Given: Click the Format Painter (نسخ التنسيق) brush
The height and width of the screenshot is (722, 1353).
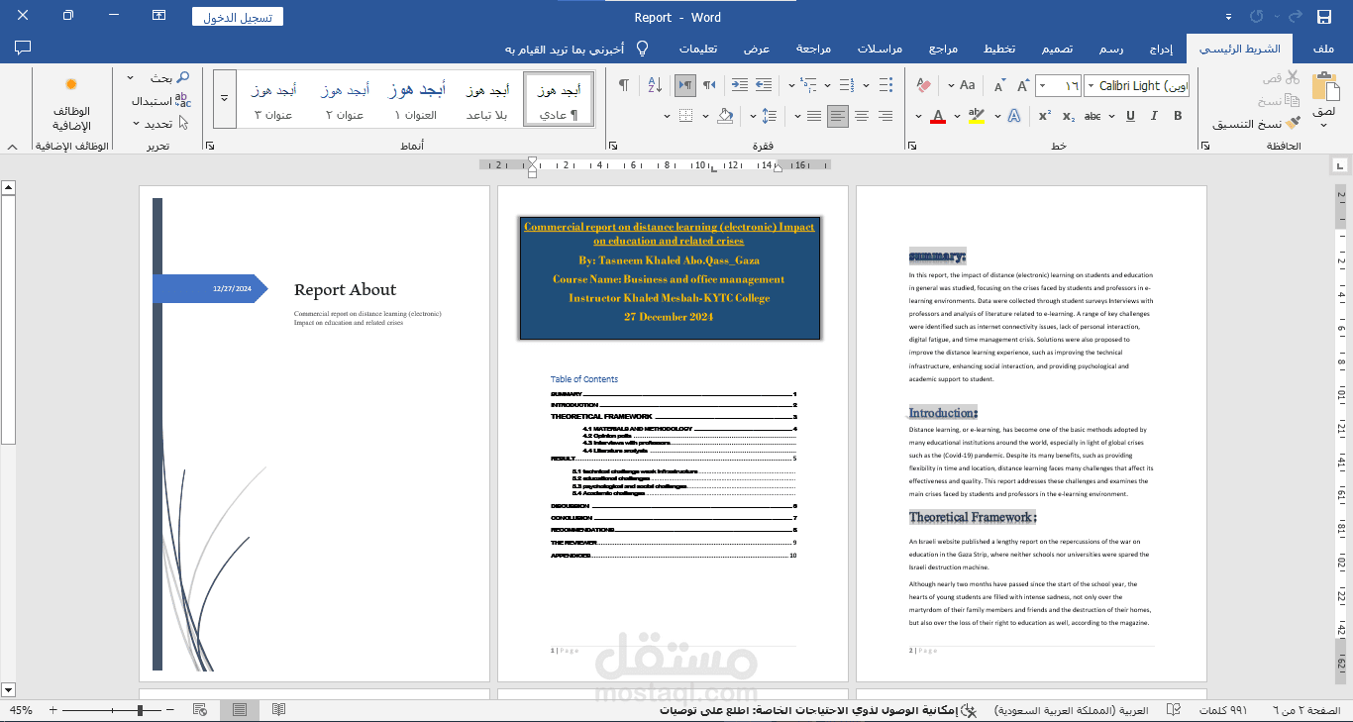Looking at the screenshot, I should [x=1292, y=123].
